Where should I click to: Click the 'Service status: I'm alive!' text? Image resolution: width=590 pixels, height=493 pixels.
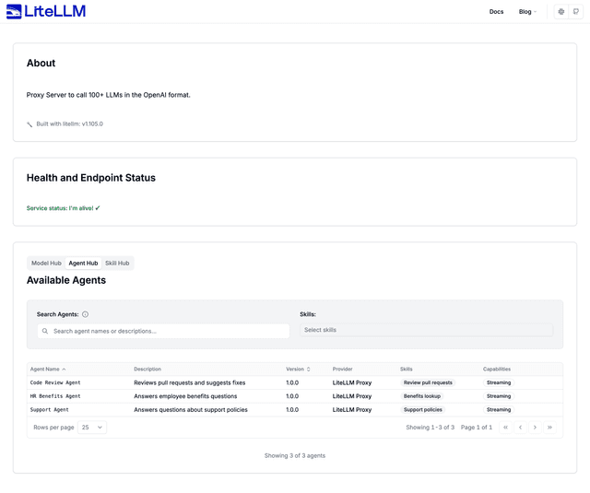click(x=64, y=208)
